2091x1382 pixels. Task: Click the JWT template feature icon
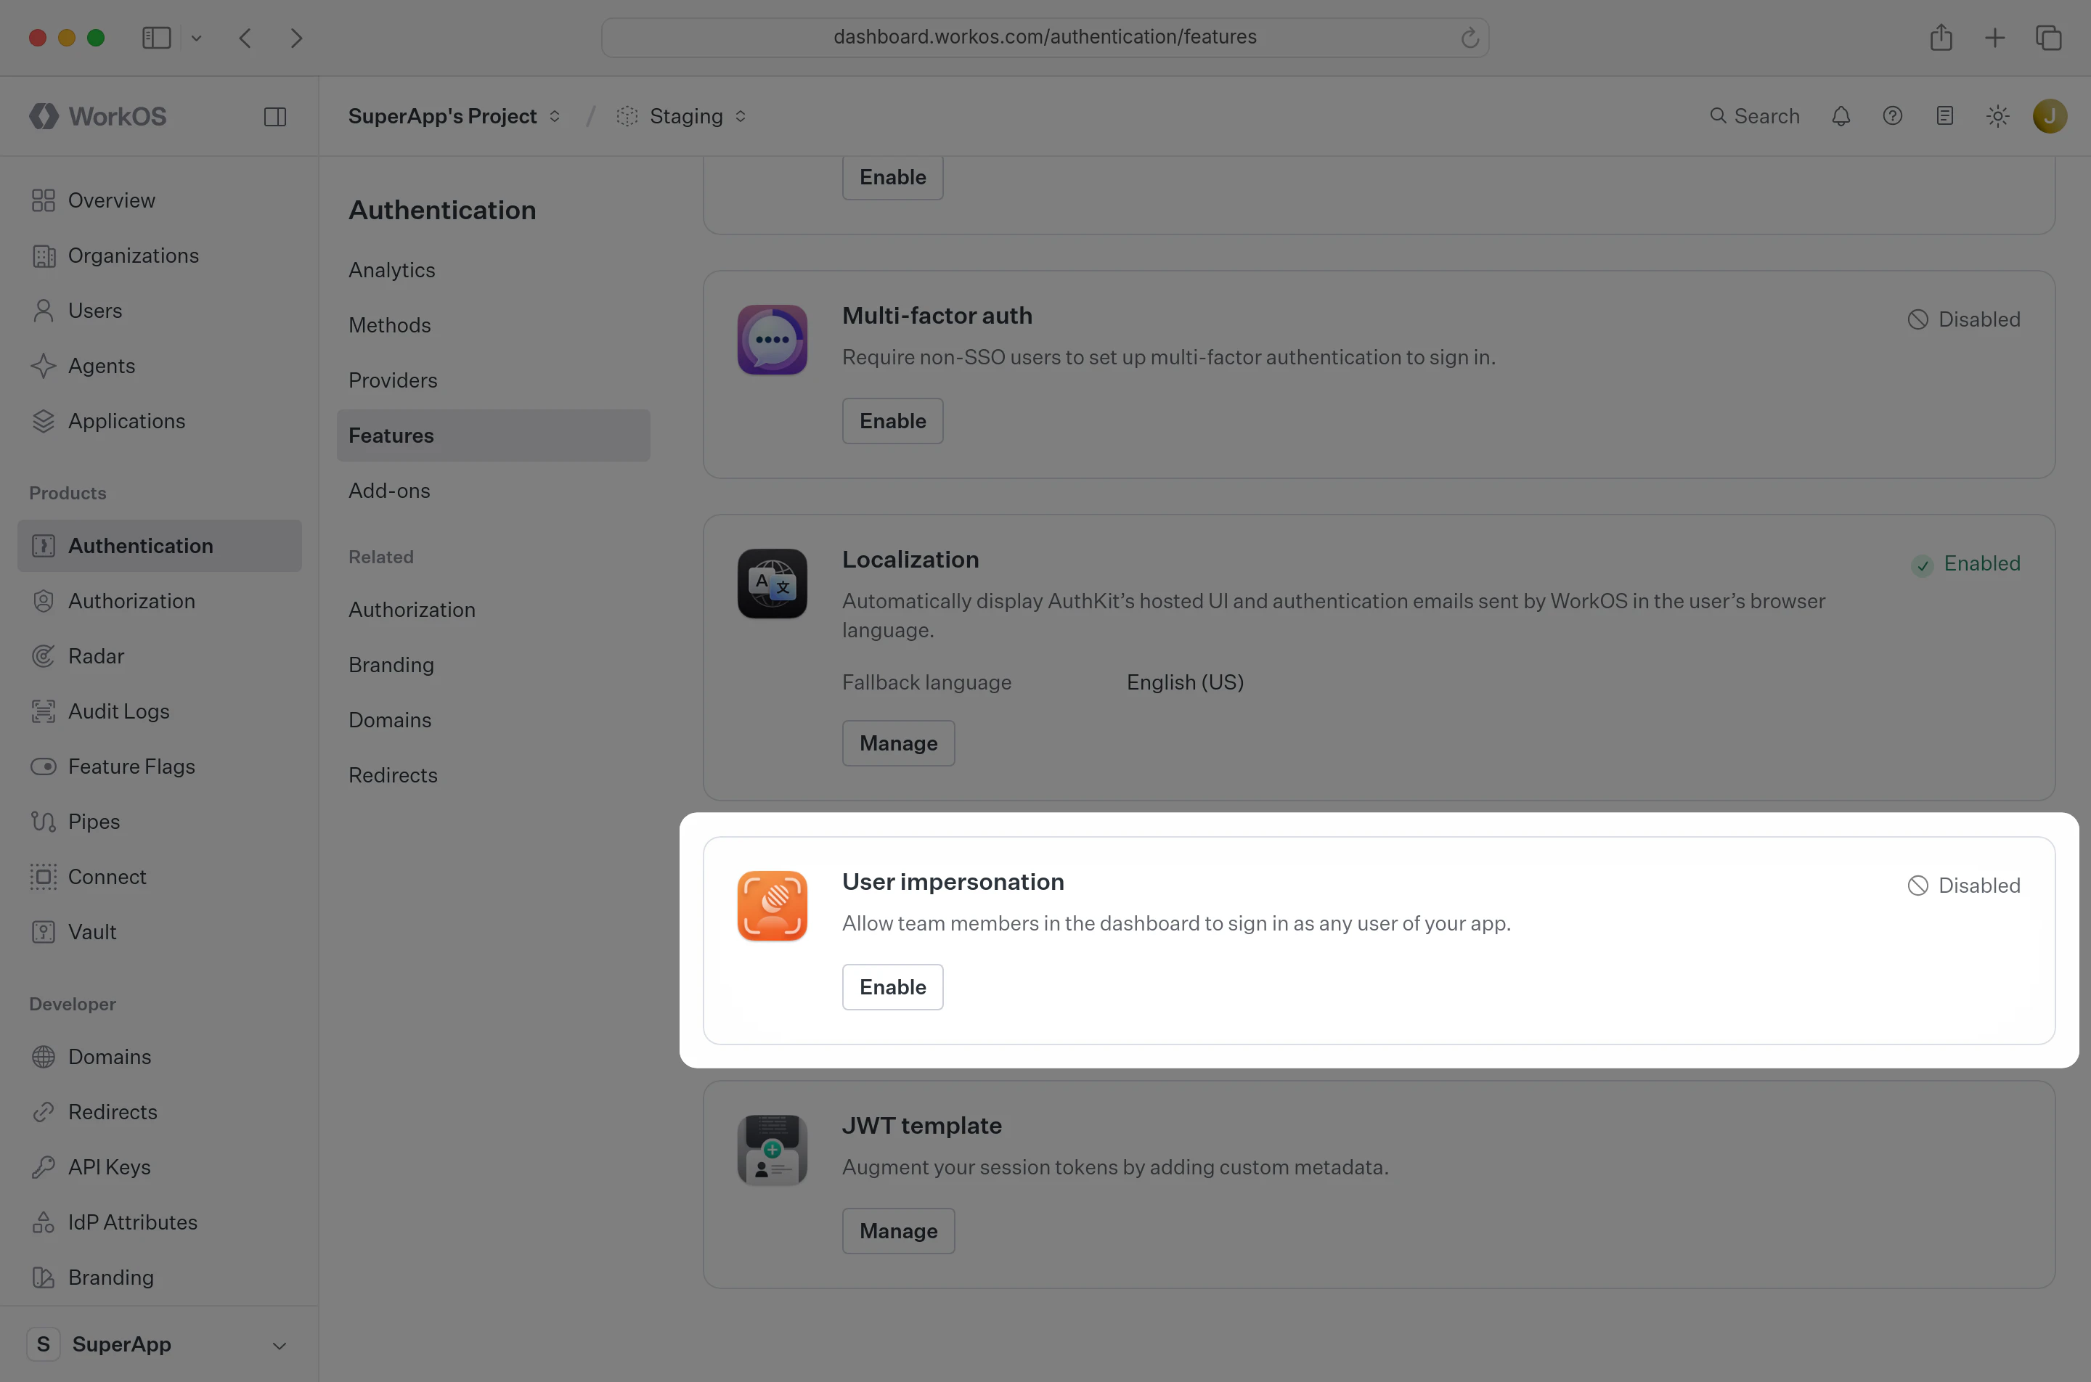[773, 1150]
